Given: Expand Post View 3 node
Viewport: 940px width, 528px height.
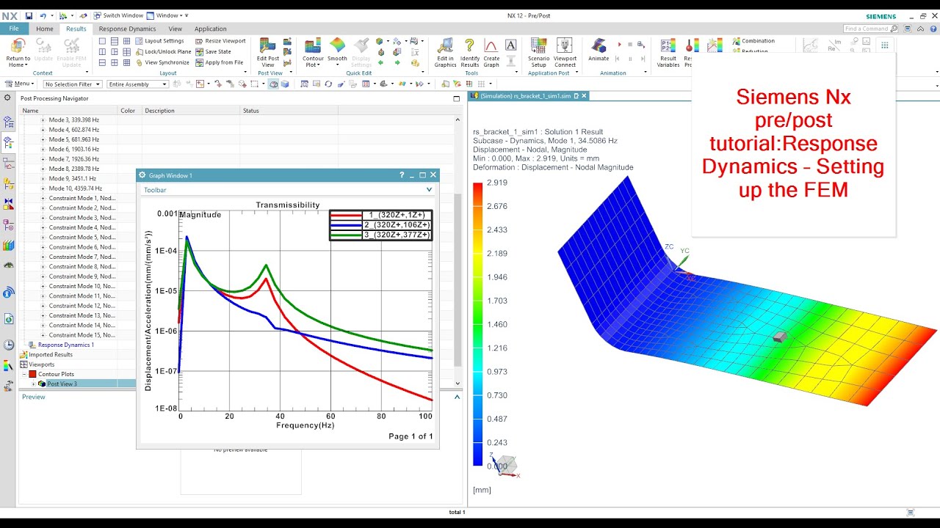Looking at the screenshot, I should point(33,384).
